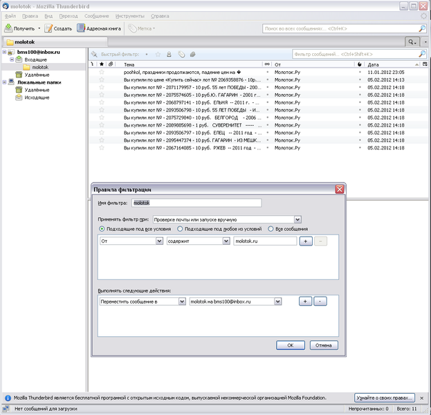Sort by attachment column header
This screenshot has height=415, width=431.
point(111,64)
